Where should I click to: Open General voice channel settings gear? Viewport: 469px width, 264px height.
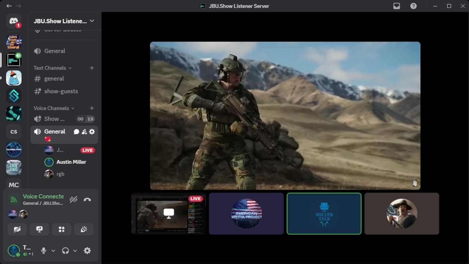92,132
